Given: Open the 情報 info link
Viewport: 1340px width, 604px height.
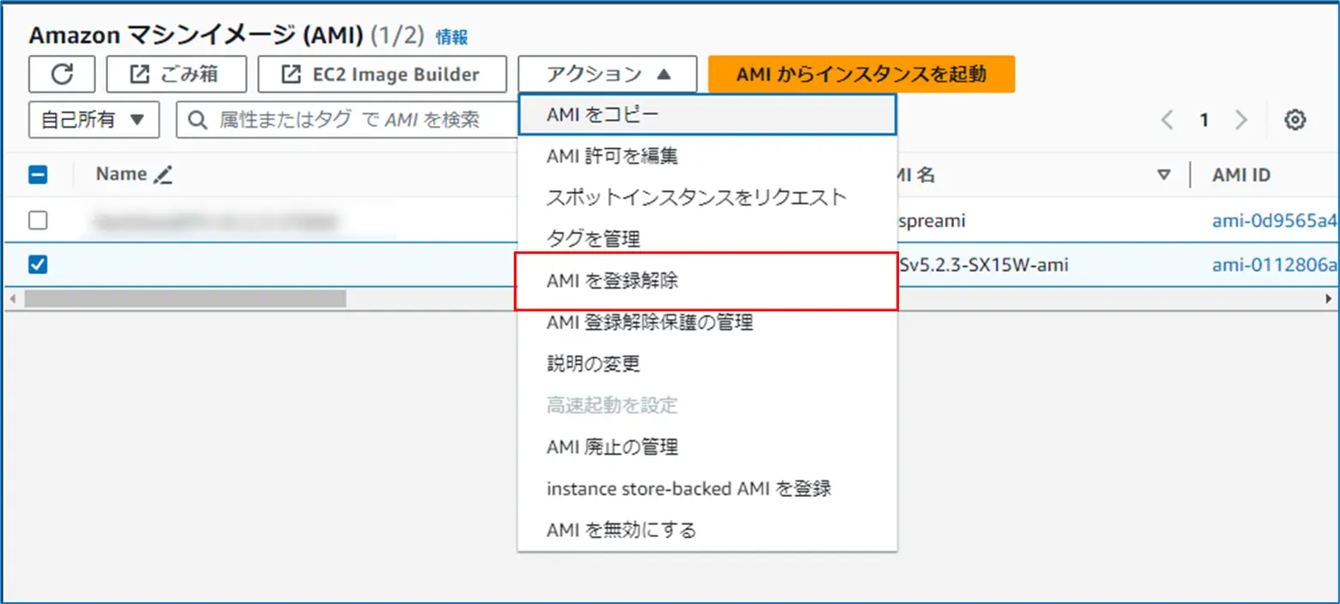Looking at the screenshot, I should click(x=452, y=38).
